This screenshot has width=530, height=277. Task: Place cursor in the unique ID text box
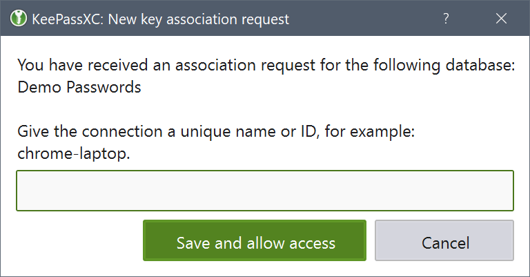click(x=265, y=191)
